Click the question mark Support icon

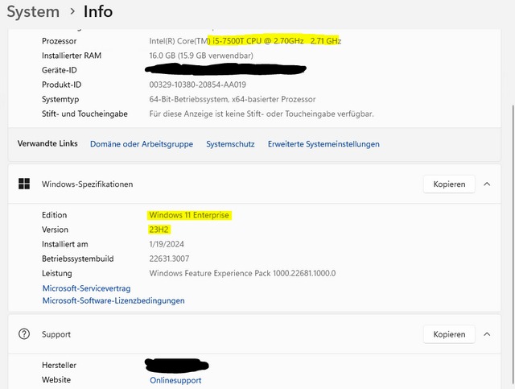(x=24, y=334)
